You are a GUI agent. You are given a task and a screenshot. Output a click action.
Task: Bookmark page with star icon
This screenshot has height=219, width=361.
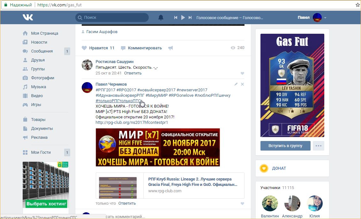[357, 5]
